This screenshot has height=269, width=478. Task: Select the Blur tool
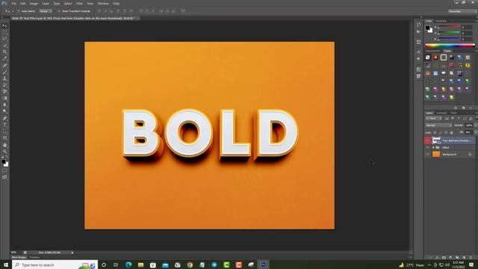click(x=4, y=105)
